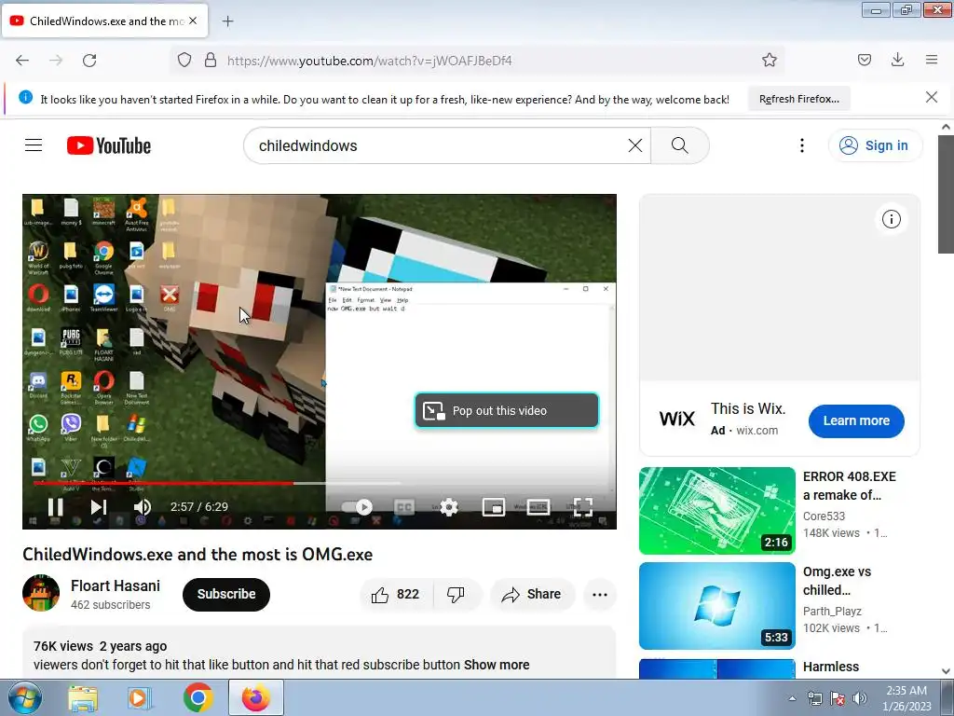Like this video
This screenshot has width=954, height=716.
[x=396, y=594]
